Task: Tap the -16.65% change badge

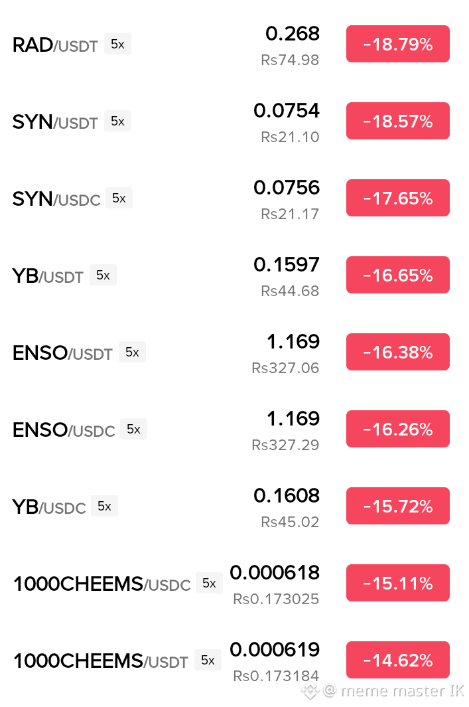Action: [398, 275]
